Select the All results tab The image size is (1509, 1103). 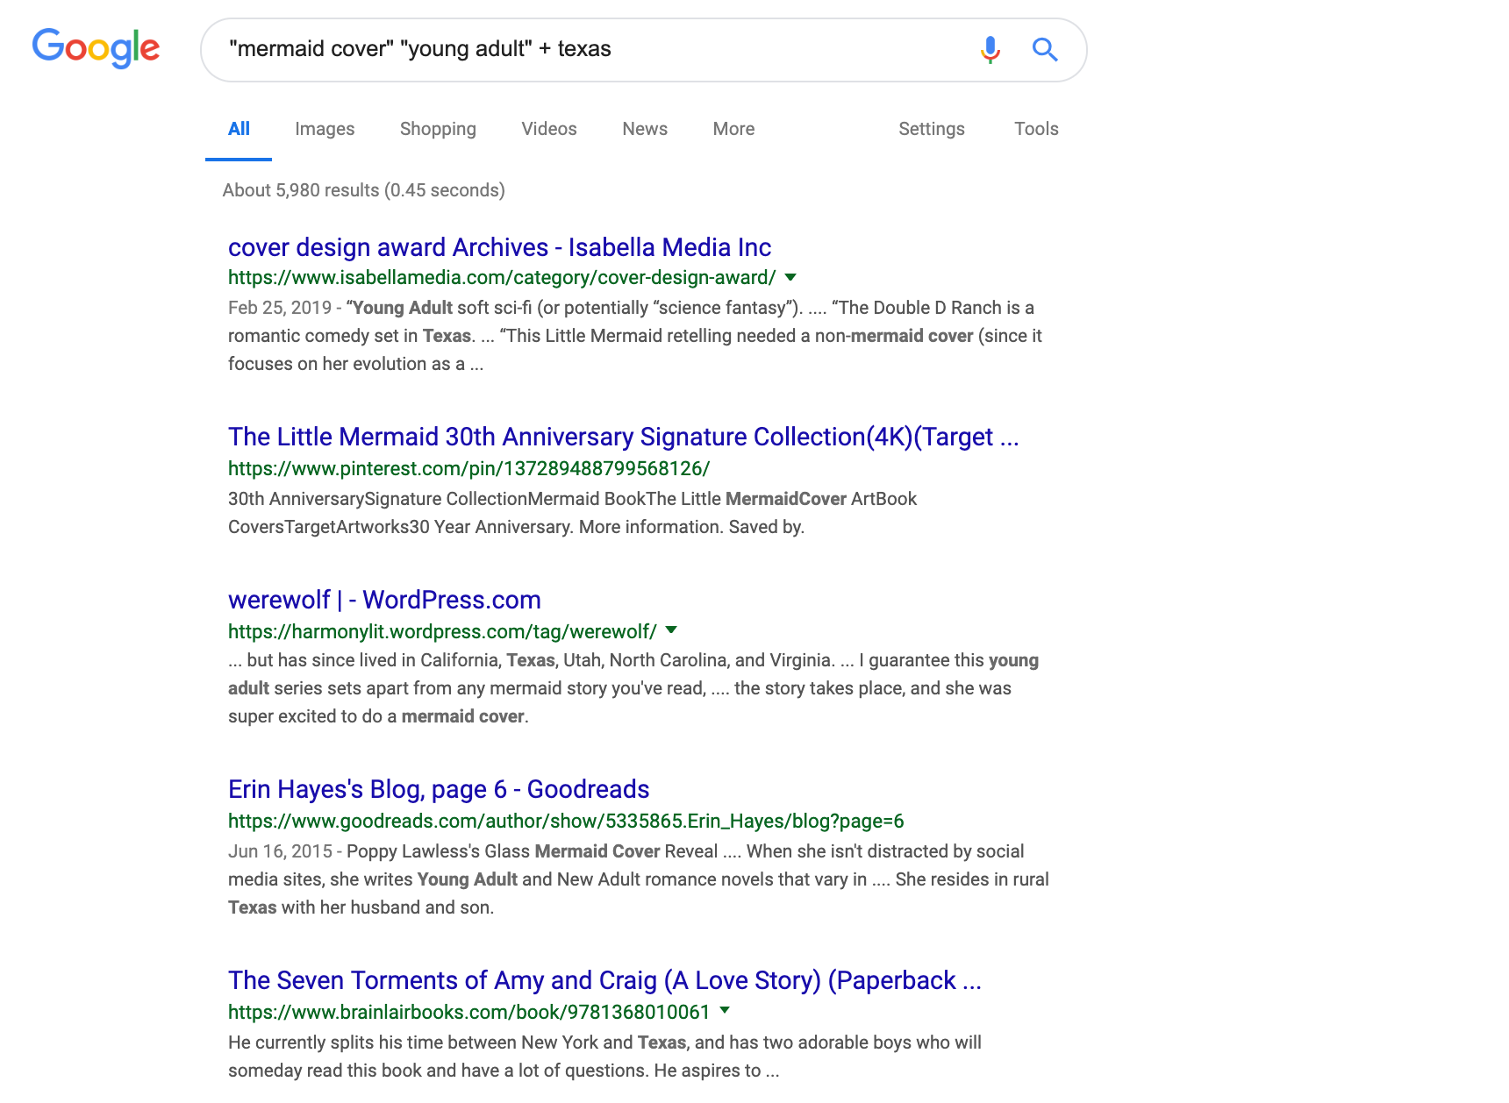coord(239,129)
